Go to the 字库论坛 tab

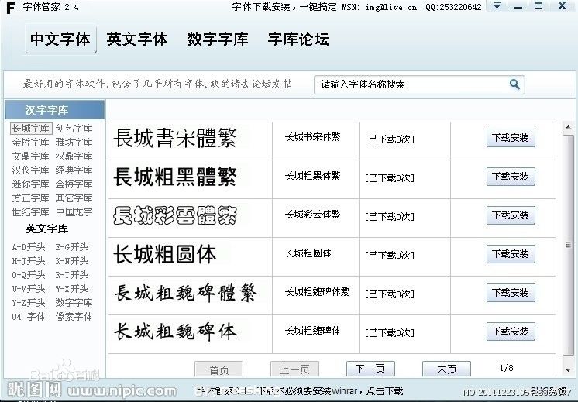(298, 40)
